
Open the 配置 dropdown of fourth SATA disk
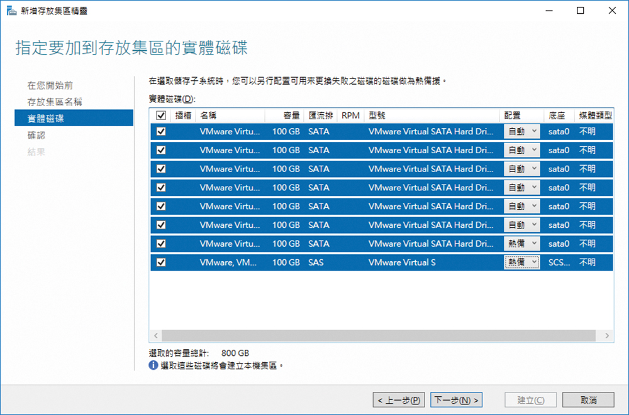(x=522, y=188)
